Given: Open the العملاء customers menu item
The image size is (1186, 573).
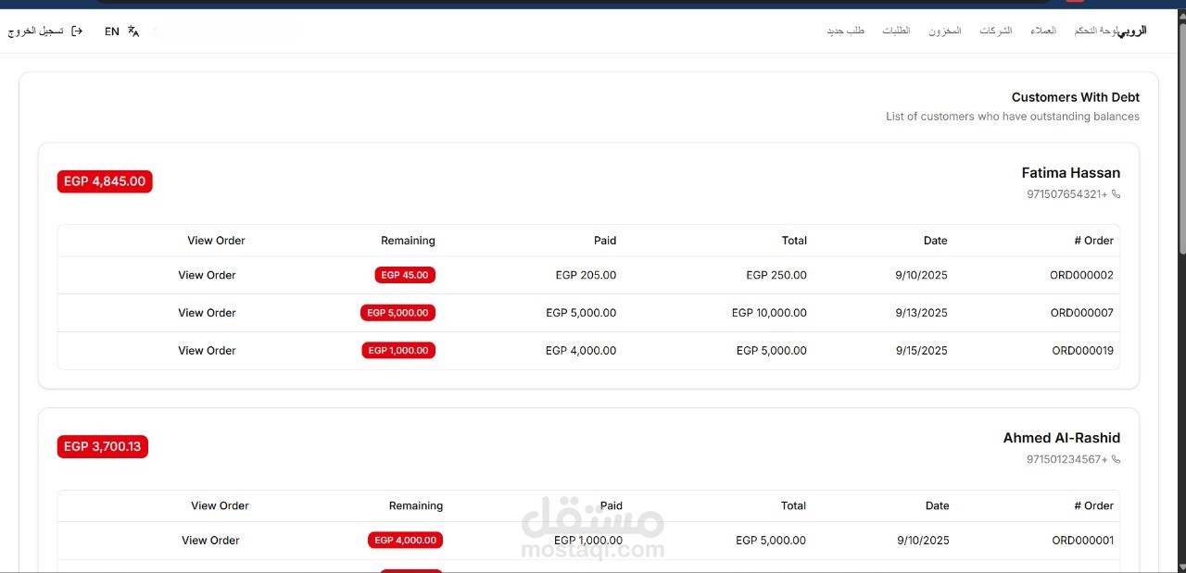Looking at the screenshot, I should (1043, 31).
